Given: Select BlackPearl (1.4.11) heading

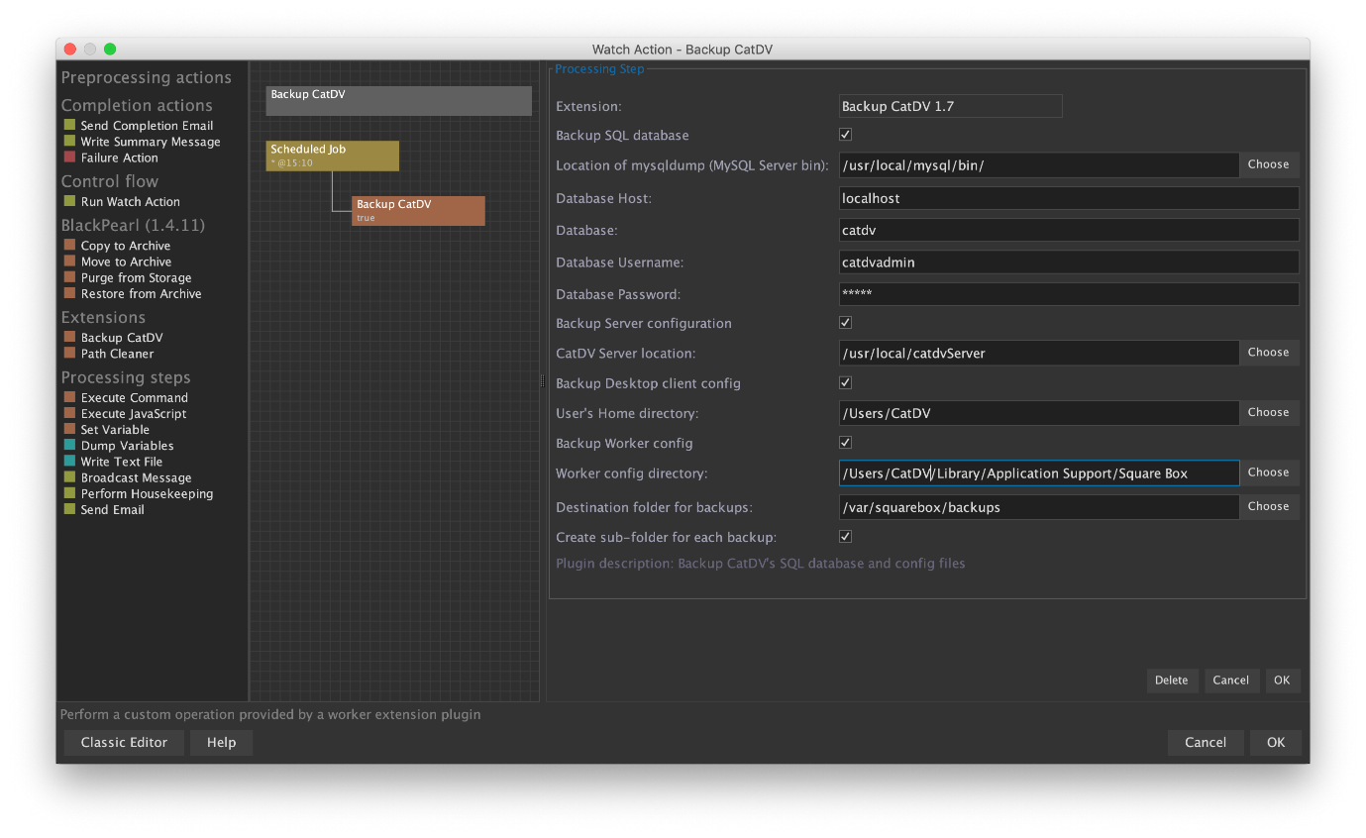Looking at the screenshot, I should pos(134,225).
